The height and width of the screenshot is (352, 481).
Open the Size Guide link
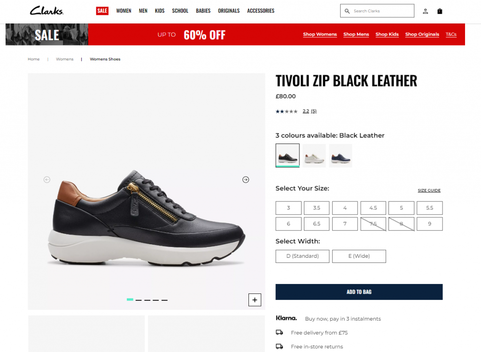tap(429, 190)
